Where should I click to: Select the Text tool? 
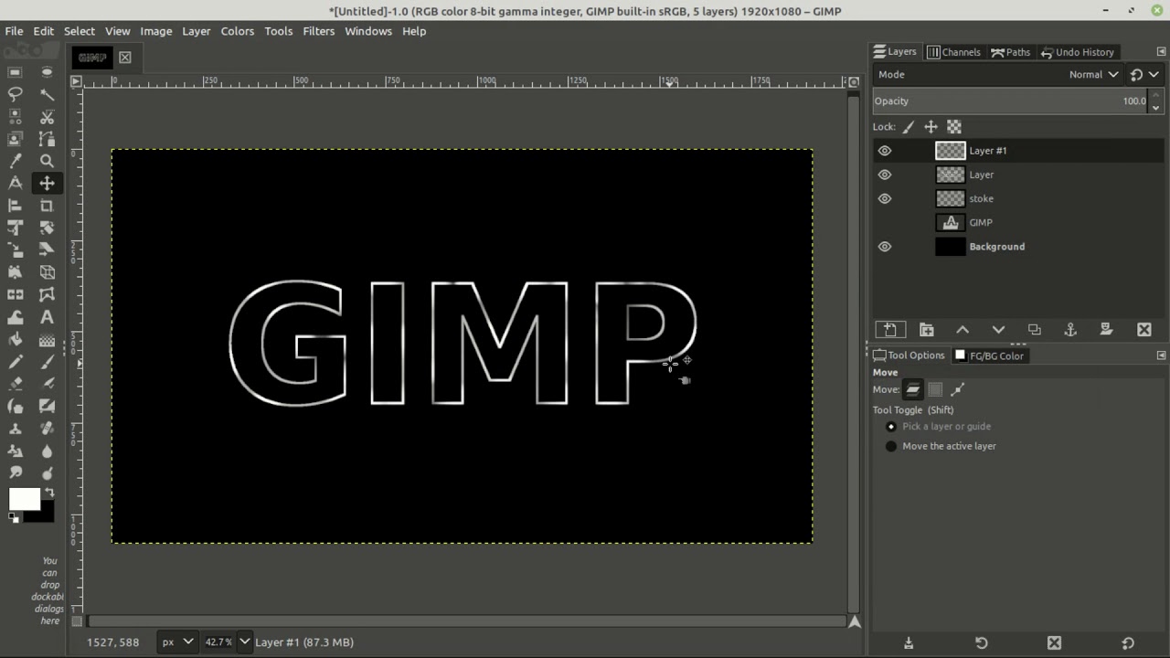click(x=47, y=317)
